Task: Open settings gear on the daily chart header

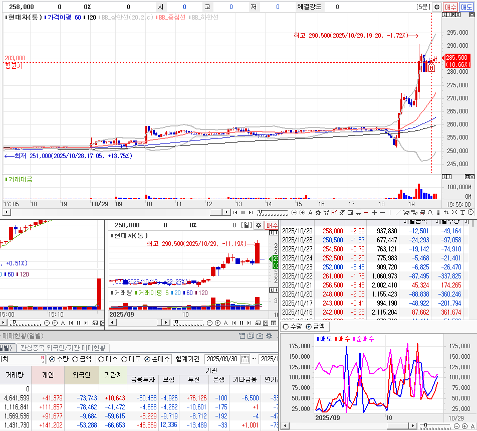Action: [x=258, y=225]
